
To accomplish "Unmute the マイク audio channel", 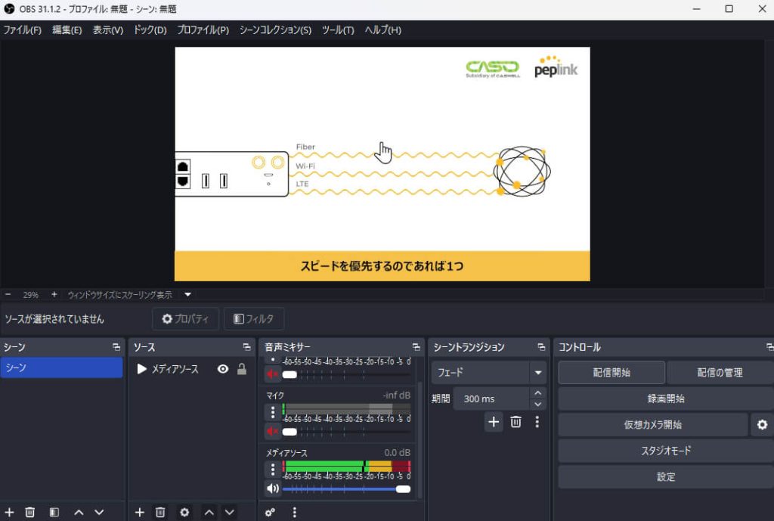I will point(272,431).
